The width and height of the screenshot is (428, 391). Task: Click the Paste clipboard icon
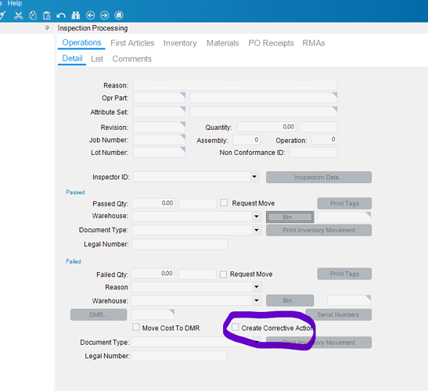[47, 16]
